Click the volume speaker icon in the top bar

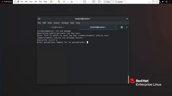click(x=163, y=2)
